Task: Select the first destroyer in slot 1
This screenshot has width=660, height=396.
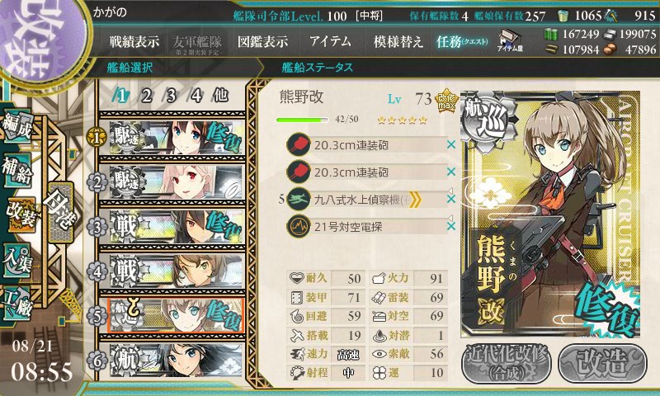Action: pyautogui.click(x=177, y=138)
